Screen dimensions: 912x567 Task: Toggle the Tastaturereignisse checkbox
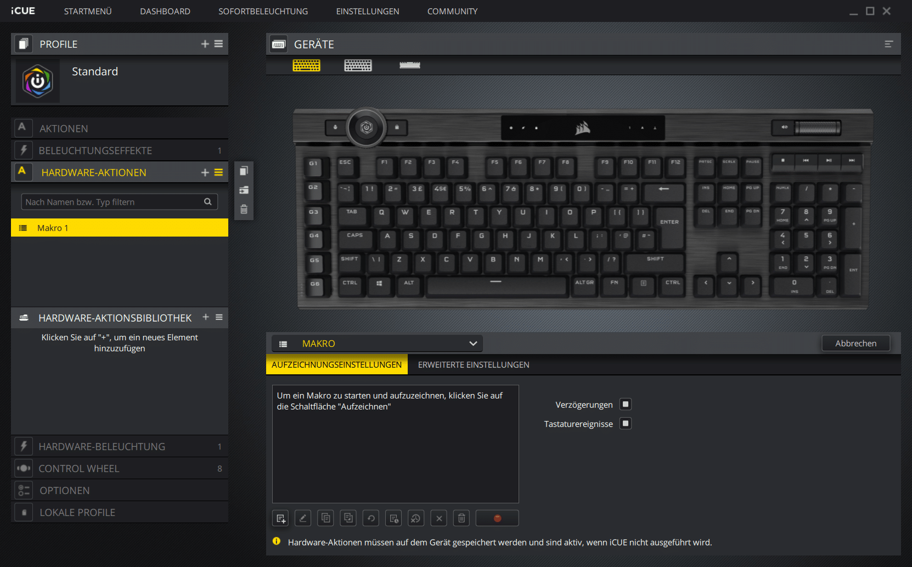tap(625, 424)
